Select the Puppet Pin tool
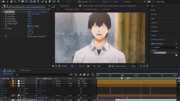180x101 pixels. [x=58, y=2]
